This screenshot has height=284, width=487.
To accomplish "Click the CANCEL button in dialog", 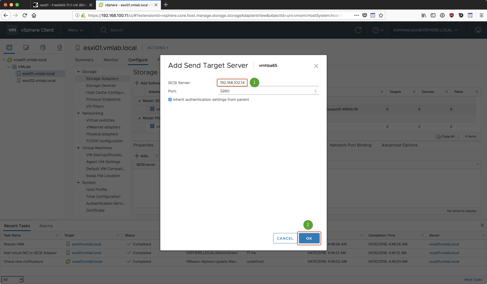I will point(285,238).
